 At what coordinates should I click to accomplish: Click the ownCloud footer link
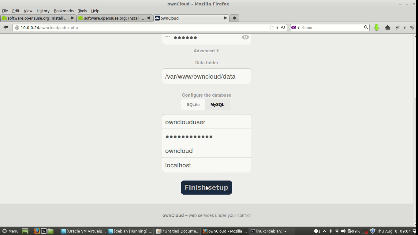point(173,215)
